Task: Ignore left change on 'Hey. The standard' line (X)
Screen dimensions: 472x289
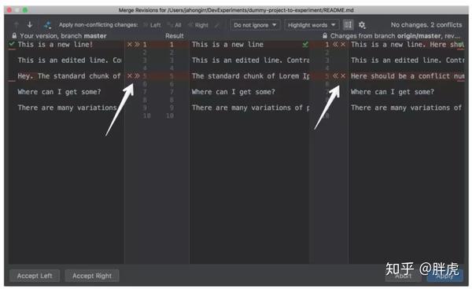Action: [x=130, y=75]
